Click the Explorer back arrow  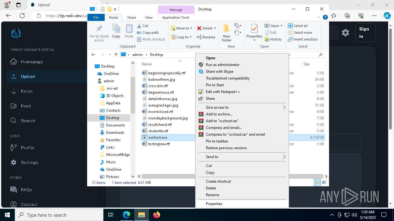coord(93,55)
